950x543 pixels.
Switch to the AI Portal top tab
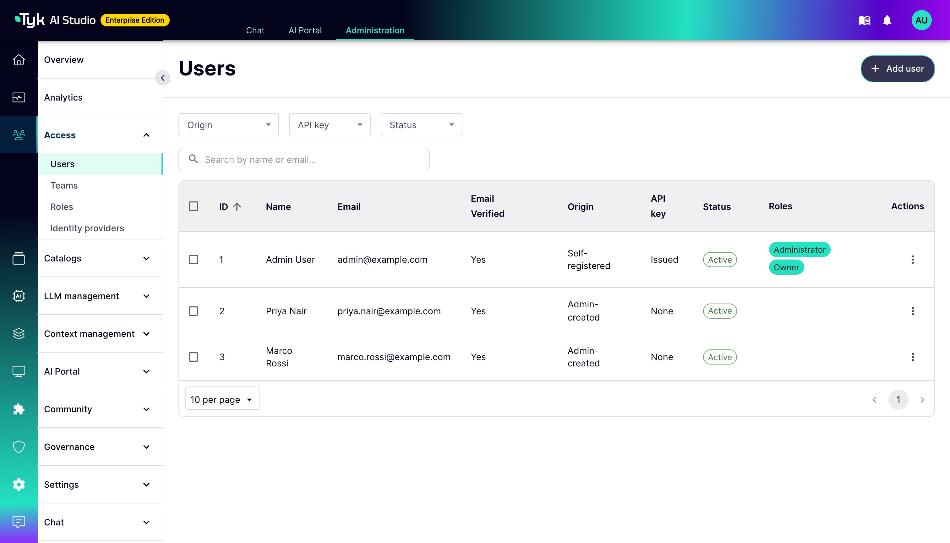point(305,30)
